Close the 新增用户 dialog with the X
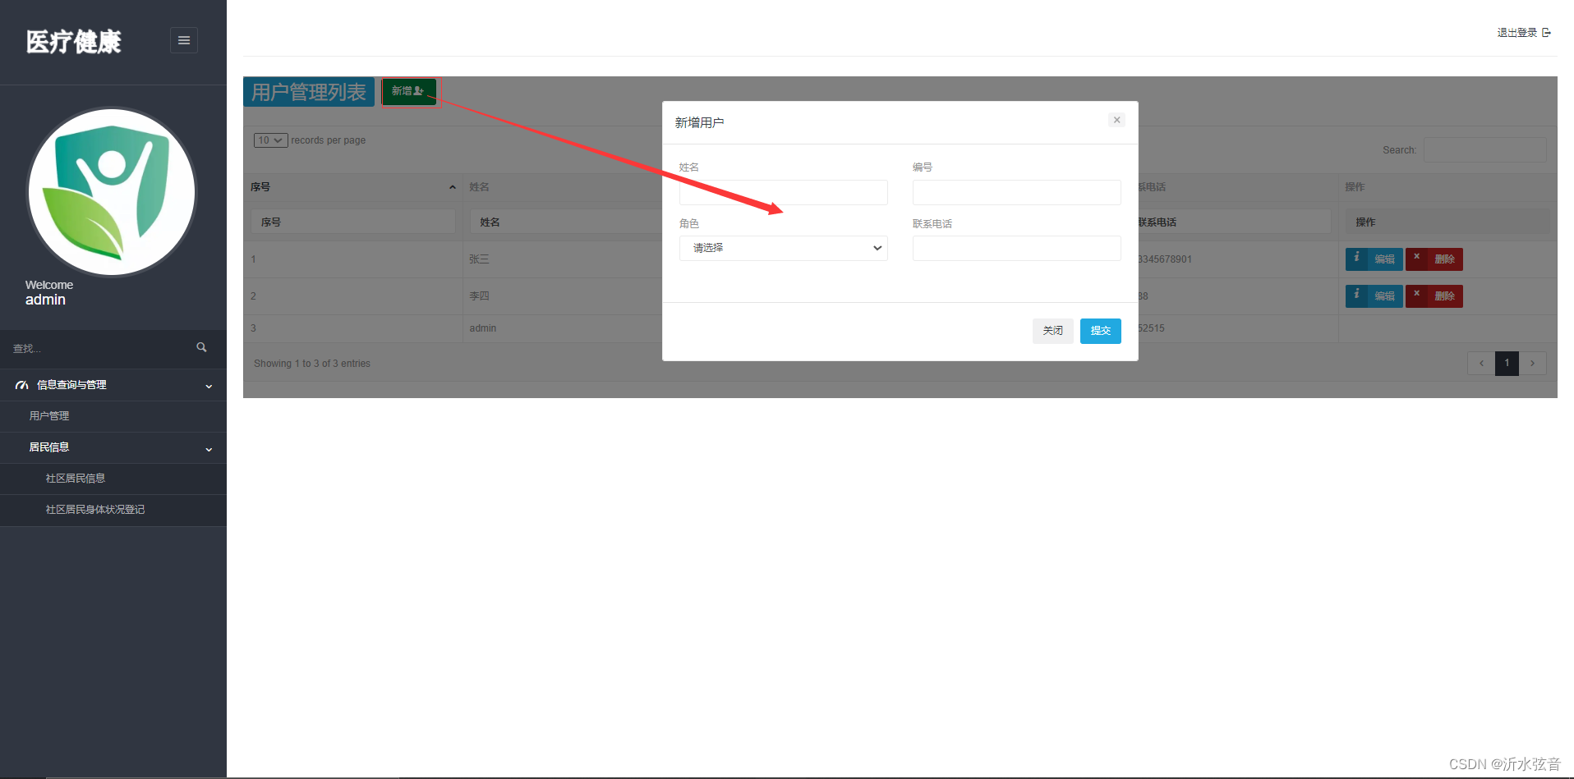The image size is (1574, 779). point(1116,120)
